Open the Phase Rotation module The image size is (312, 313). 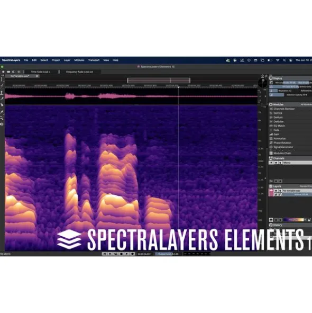pyautogui.click(x=282, y=142)
